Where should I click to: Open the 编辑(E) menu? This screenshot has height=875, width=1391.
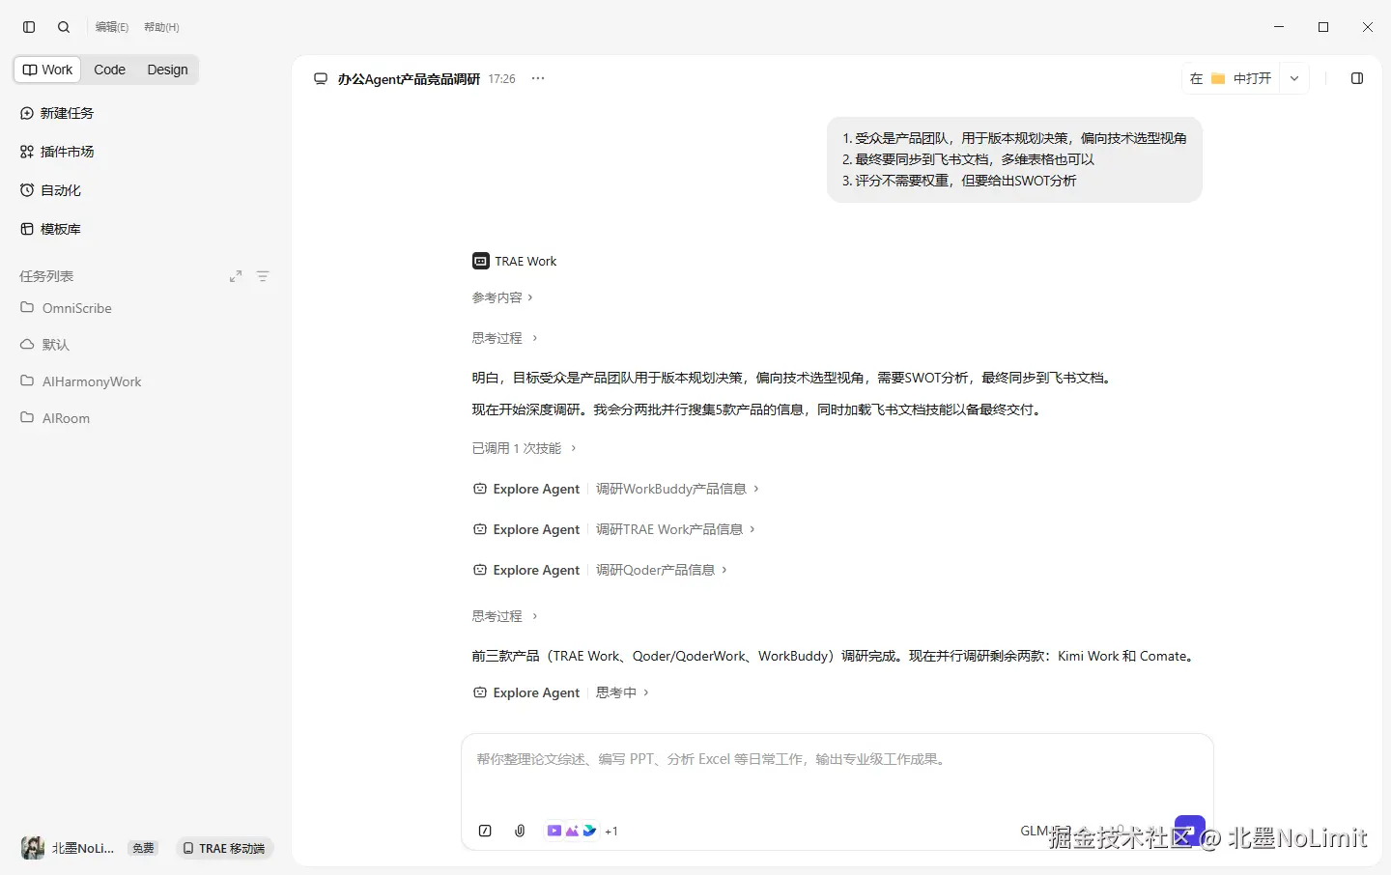coord(112,27)
